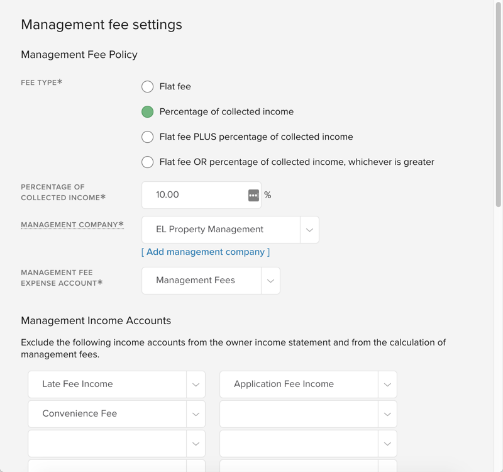Click the Add management company link
This screenshot has height=472, width=503.
205,251
